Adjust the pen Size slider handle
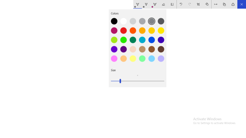 (120, 81)
